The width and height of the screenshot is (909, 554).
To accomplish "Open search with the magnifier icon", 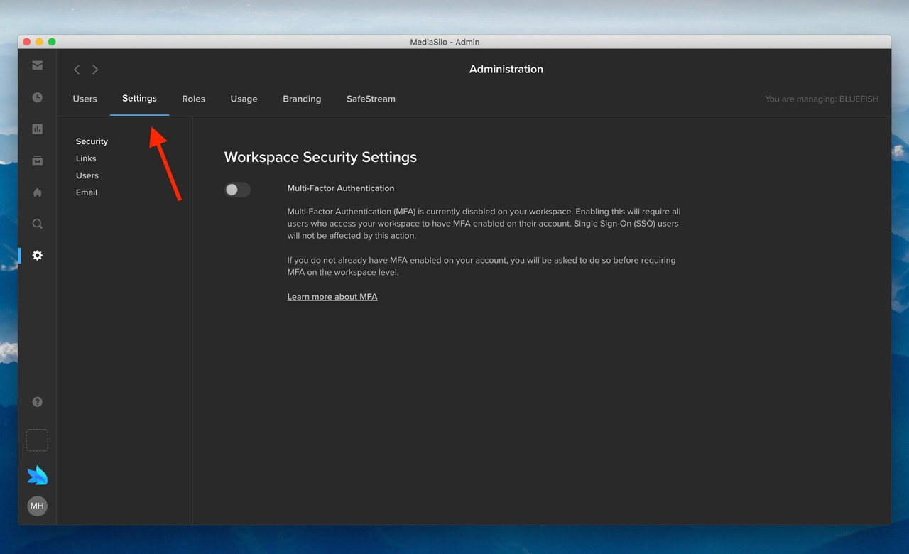I will (x=37, y=223).
